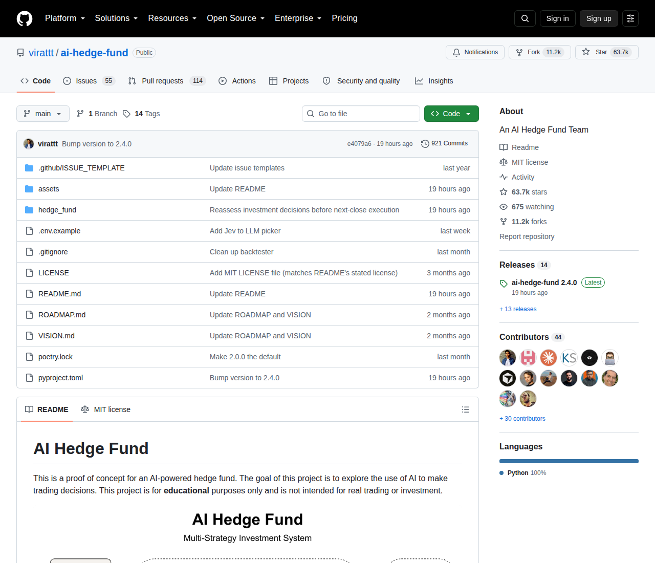
Task: Open the Actions tab
Action: tap(237, 81)
